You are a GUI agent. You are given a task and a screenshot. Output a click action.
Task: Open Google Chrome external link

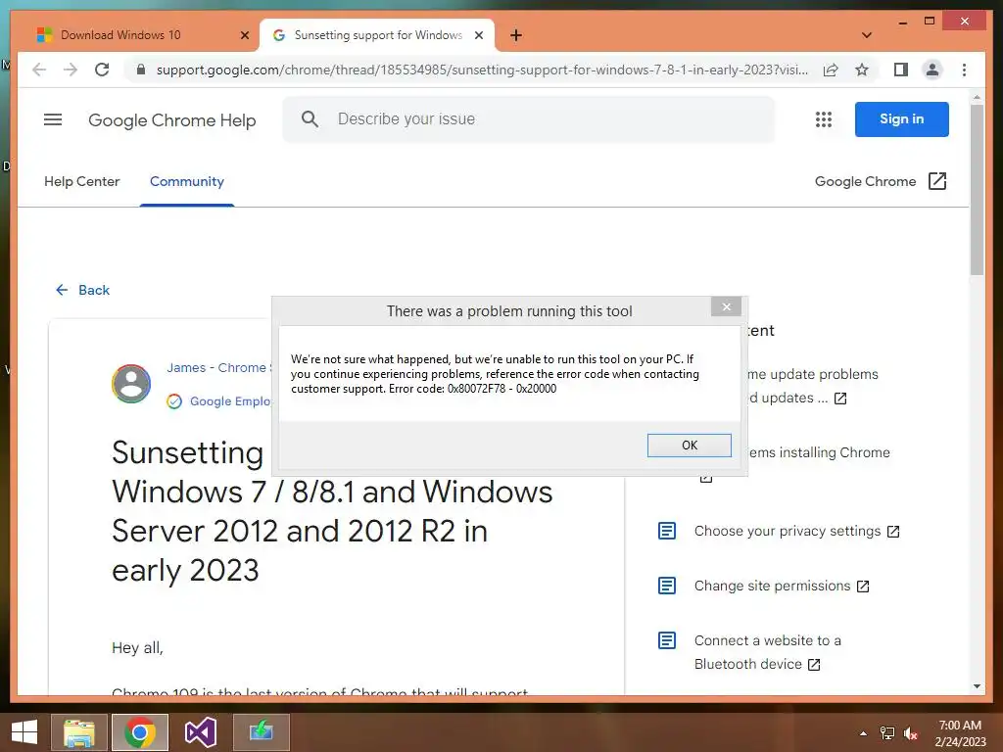click(881, 181)
